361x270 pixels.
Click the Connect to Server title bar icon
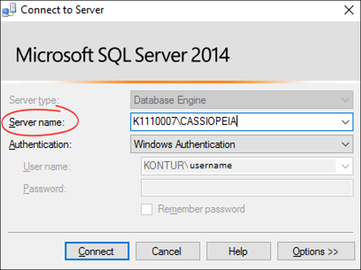[x=9, y=10]
